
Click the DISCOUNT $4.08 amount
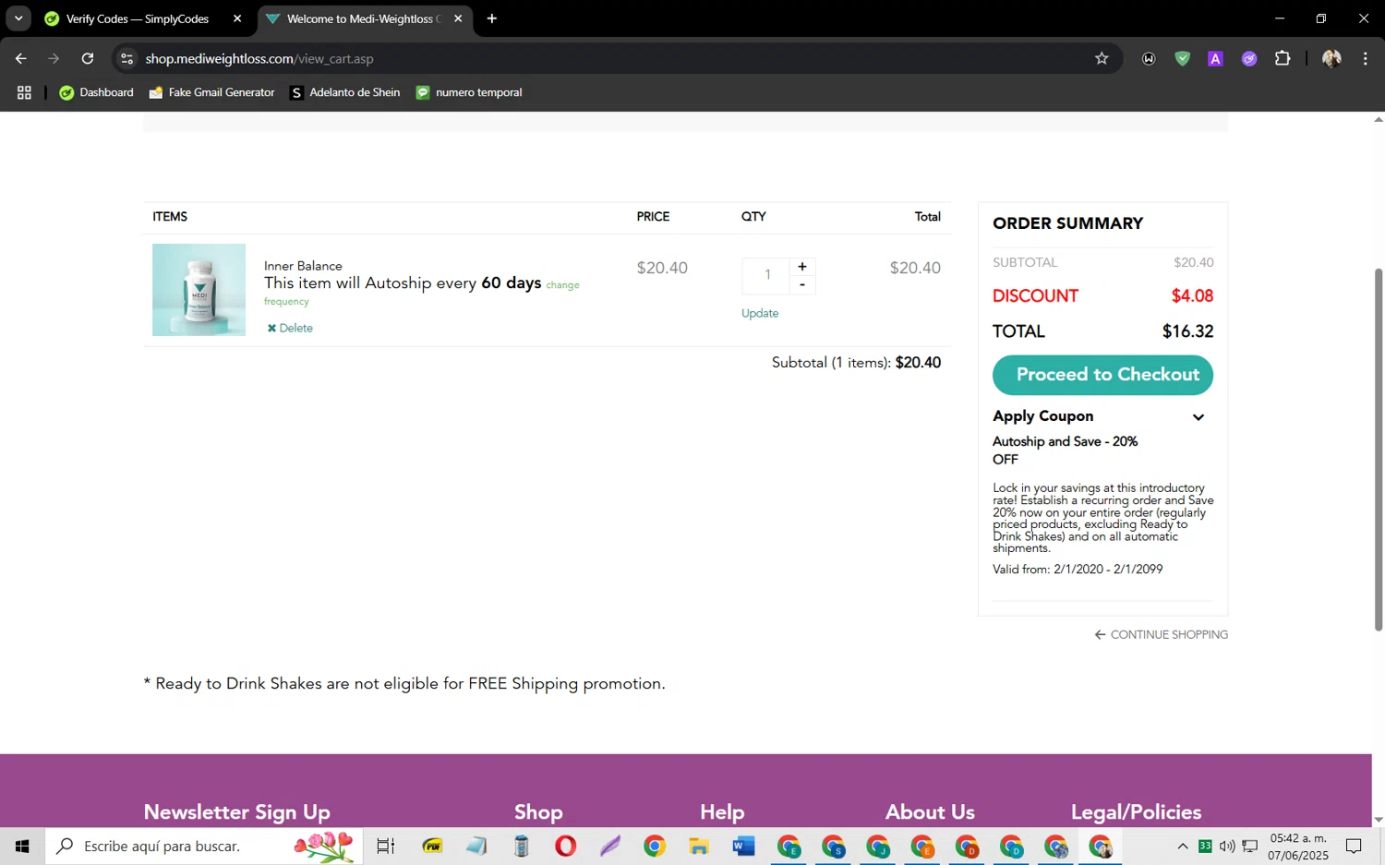pyautogui.click(x=1192, y=296)
